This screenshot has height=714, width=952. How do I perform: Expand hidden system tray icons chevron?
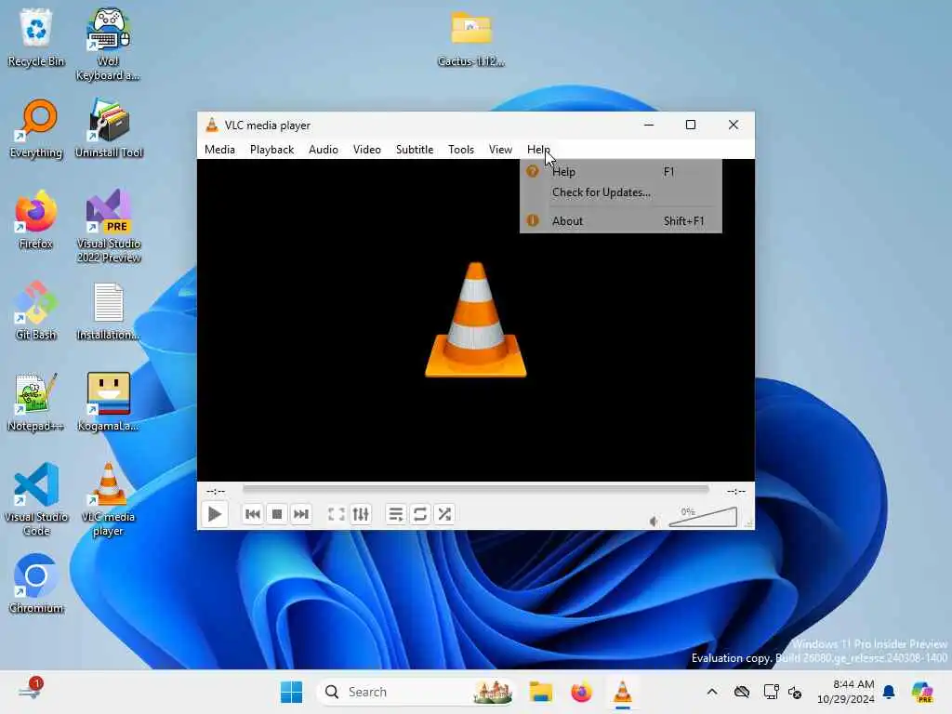click(x=712, y=692)
